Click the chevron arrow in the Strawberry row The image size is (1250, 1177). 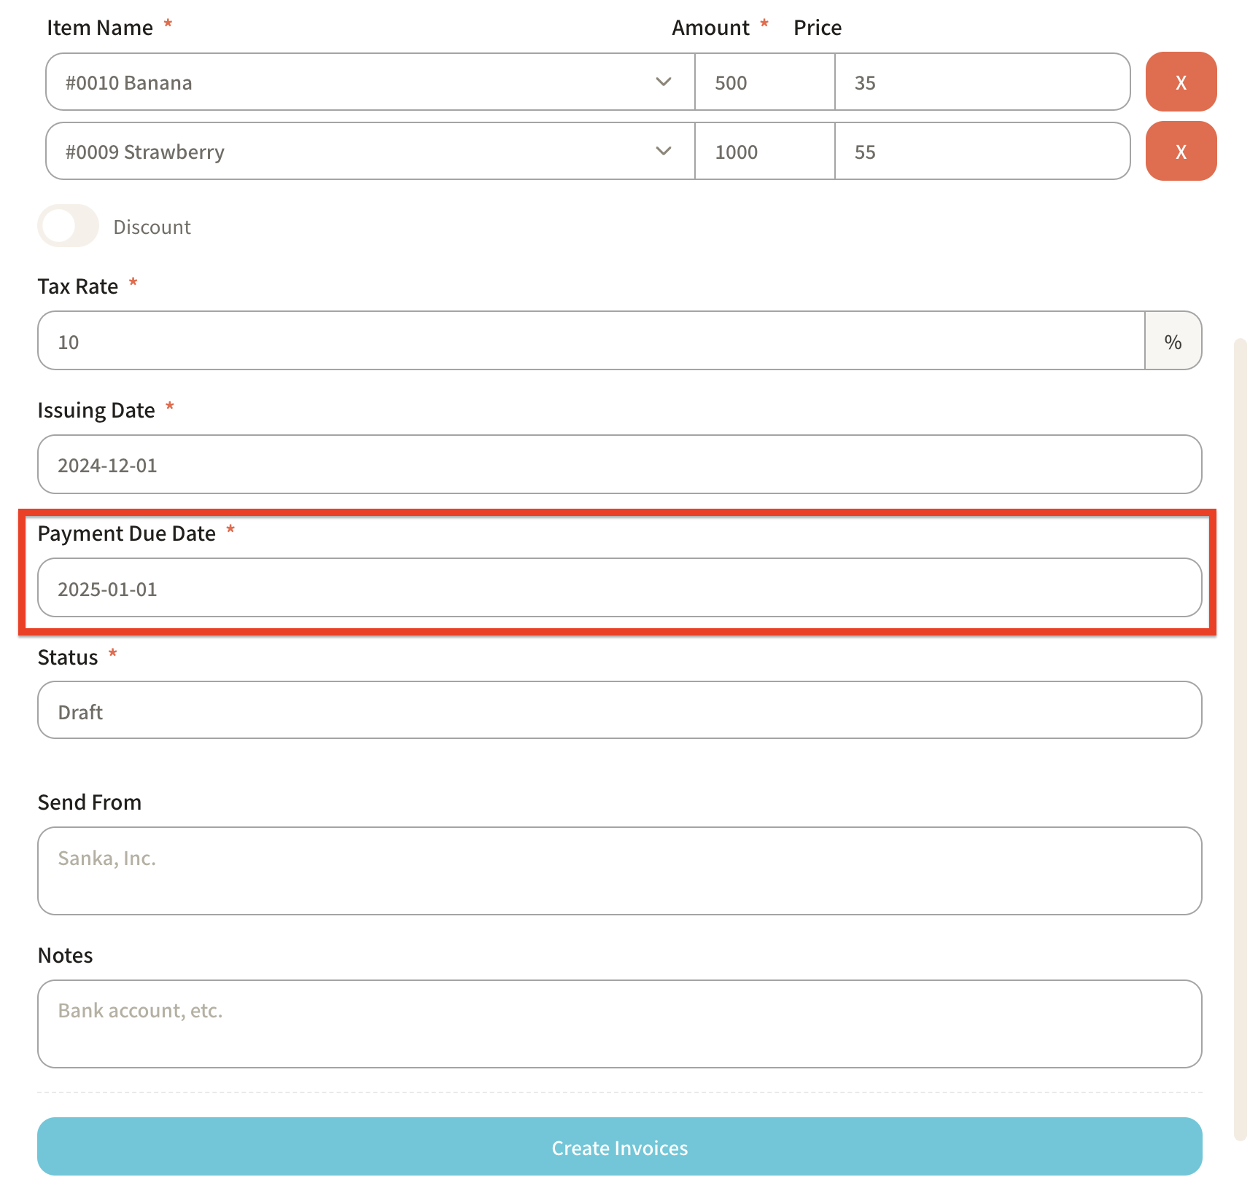(663, 151)
